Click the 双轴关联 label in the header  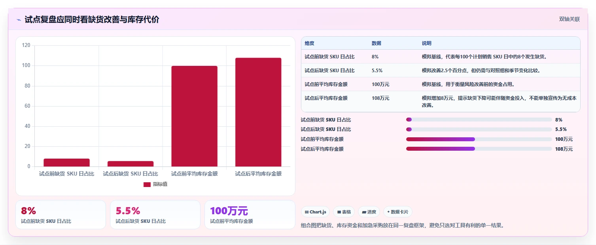[x=569, y=19]
